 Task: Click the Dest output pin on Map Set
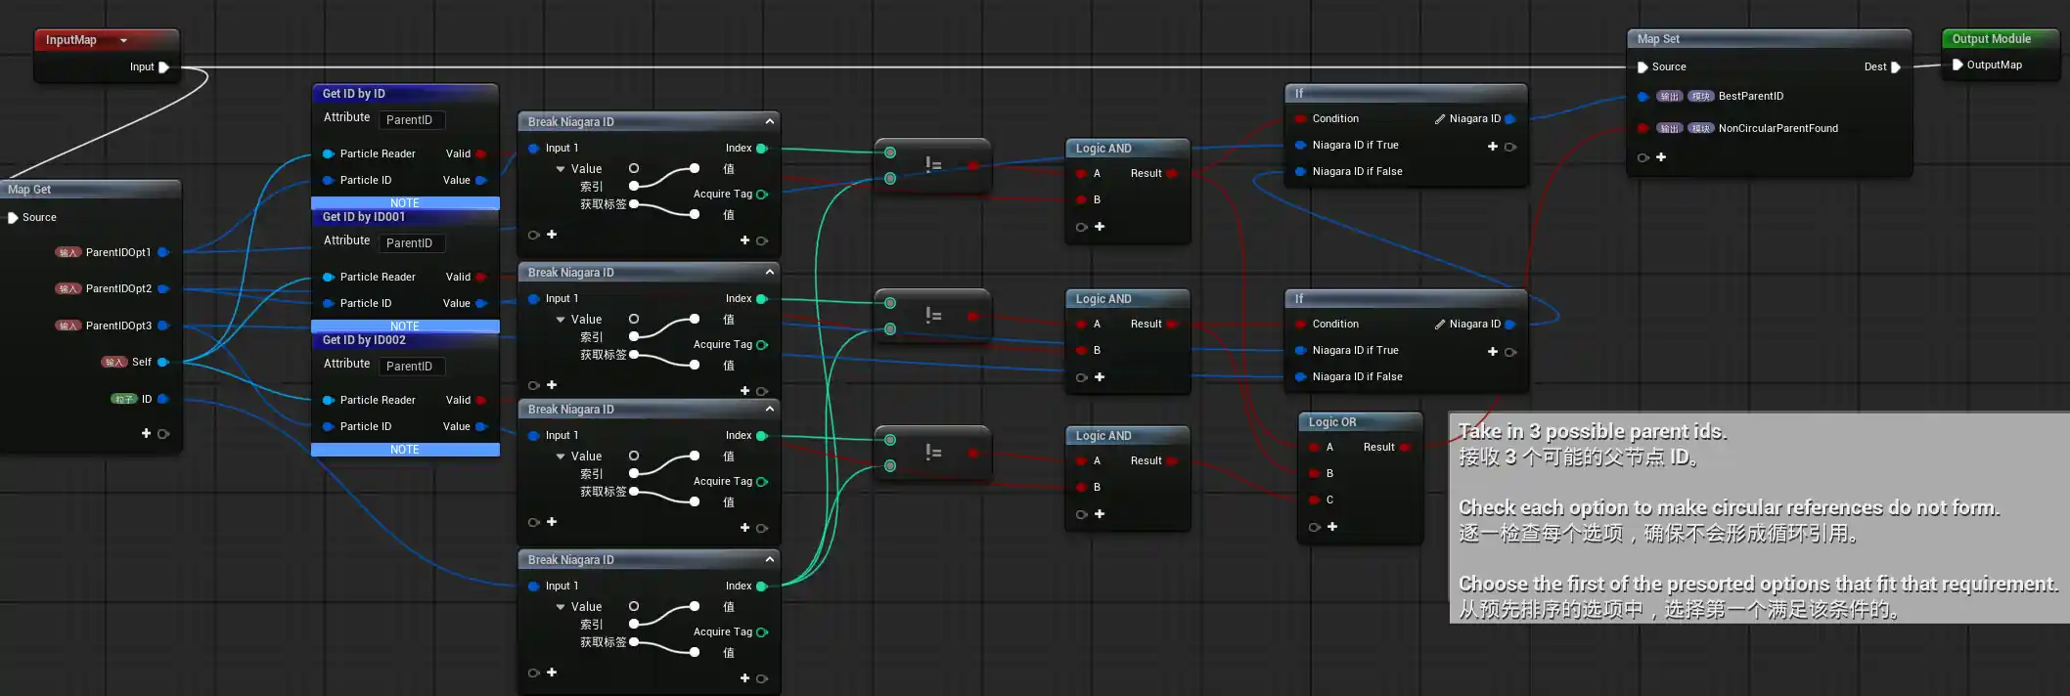coord(1895,67)
